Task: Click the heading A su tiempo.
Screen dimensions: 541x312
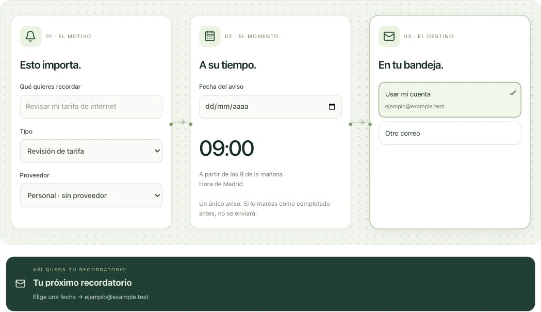Action: point(228,65)
